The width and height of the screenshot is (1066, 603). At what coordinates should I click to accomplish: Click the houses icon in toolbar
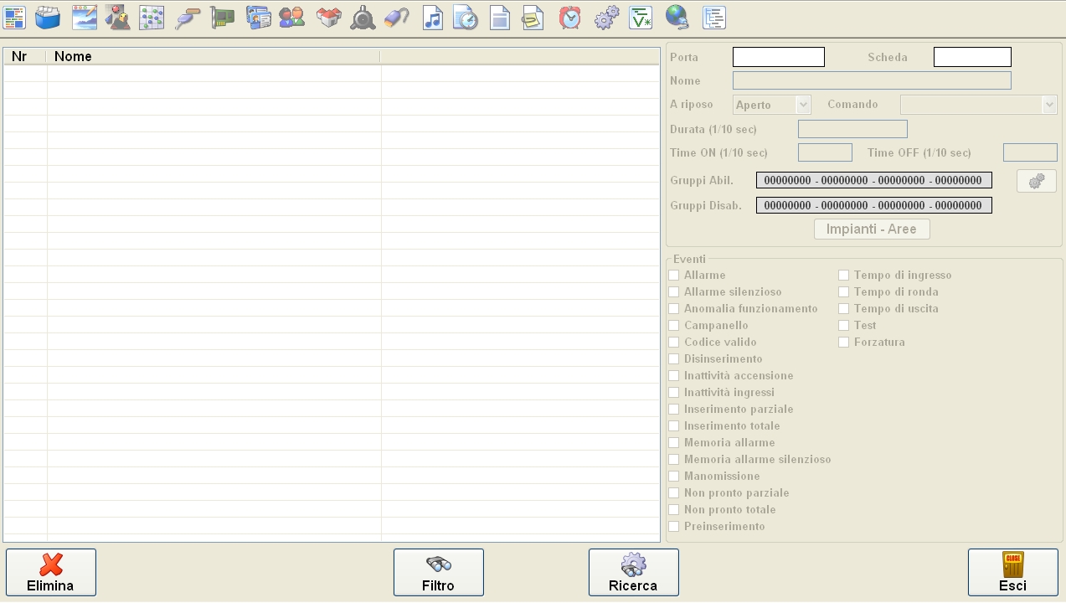pos(328,18)
